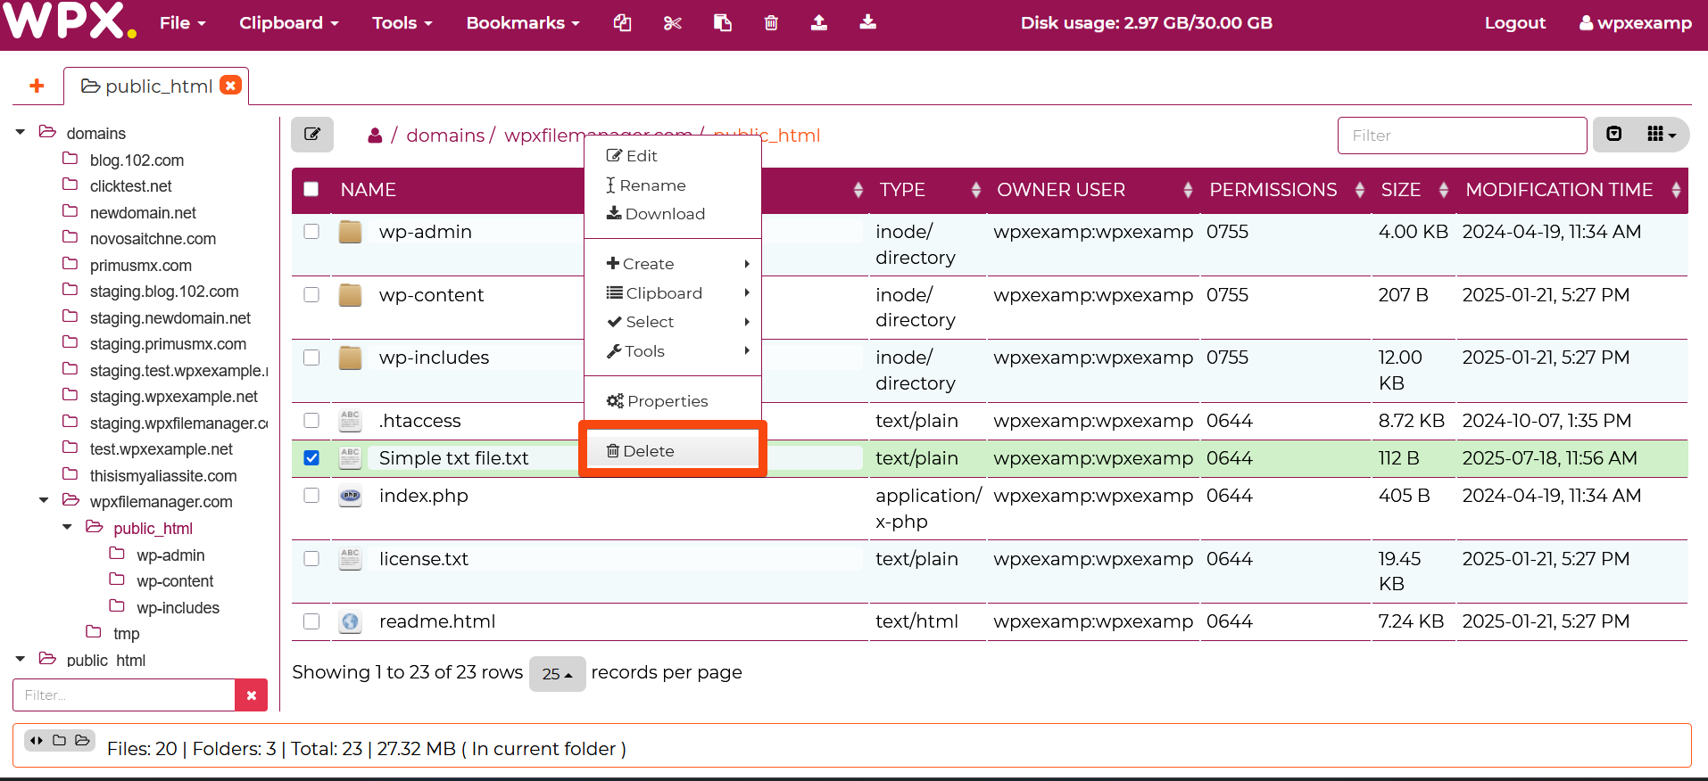Check the .htaccess row checkbox
This screenshot has width=1708, height=781.
311,421
